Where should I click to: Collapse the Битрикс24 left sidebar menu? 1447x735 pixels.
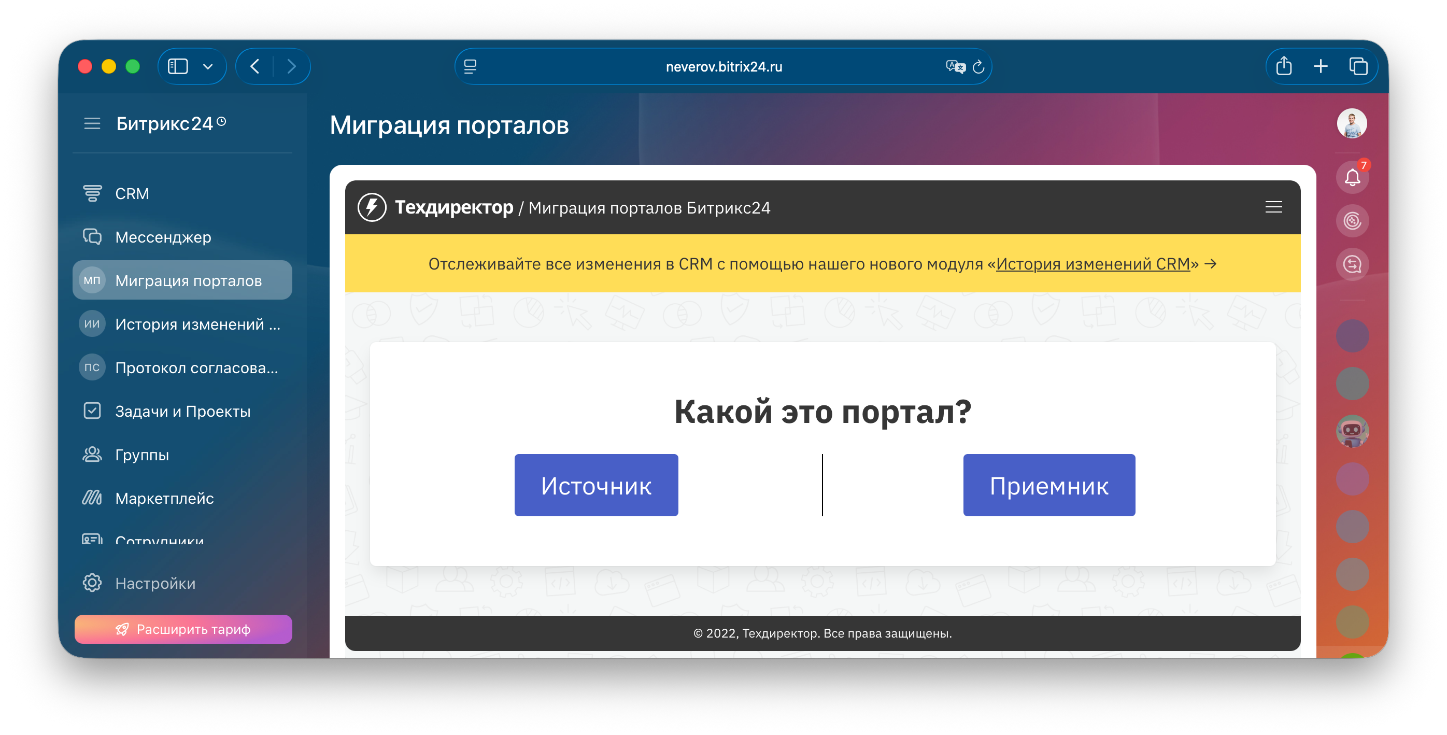[92, 124]
